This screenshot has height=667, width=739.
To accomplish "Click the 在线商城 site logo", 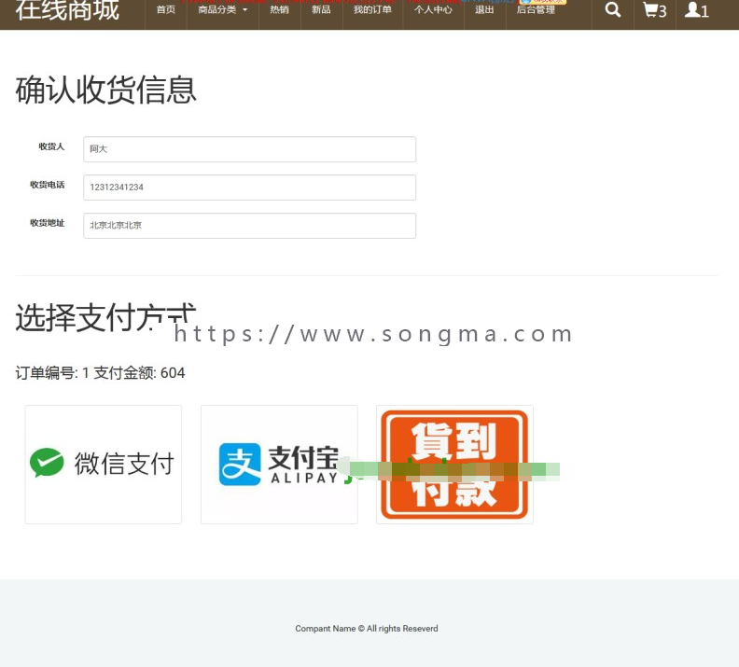I will click(67, 10).
